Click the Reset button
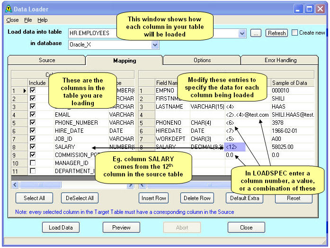The height and width of the screenshot is (248, 330). (x=294, y=198)
